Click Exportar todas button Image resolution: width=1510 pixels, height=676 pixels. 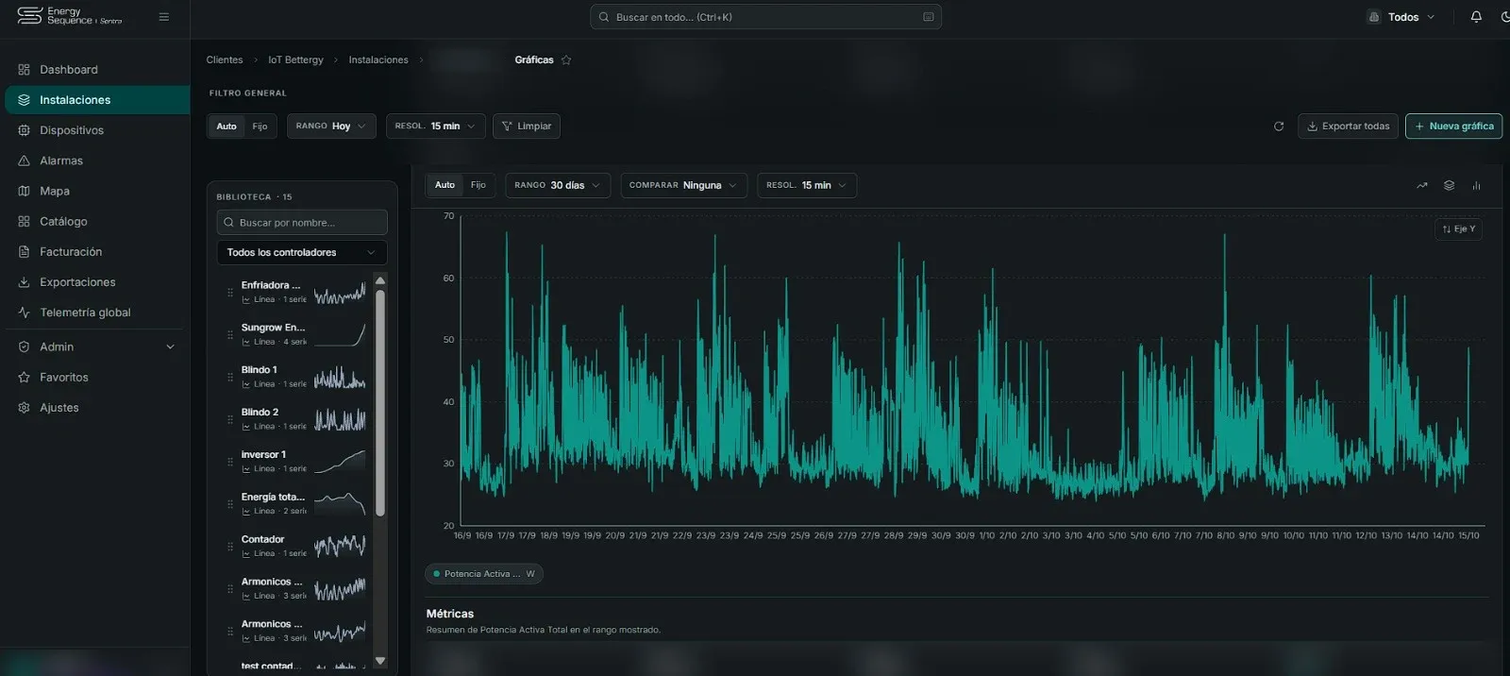(x=1348, y=127)
